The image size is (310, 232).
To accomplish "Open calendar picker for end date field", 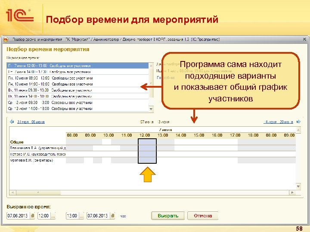I will (x=112, y=216).
